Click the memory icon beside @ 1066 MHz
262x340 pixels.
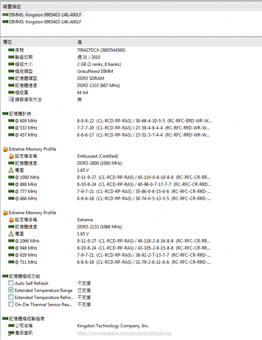pos(11,241)
